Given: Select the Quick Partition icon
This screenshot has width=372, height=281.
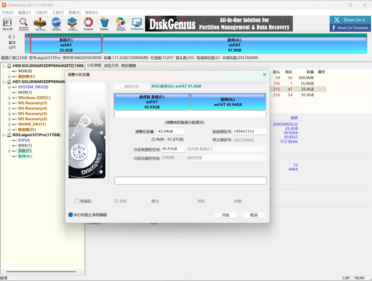Looking at the screenshot, I should click(x=56, y=24).
